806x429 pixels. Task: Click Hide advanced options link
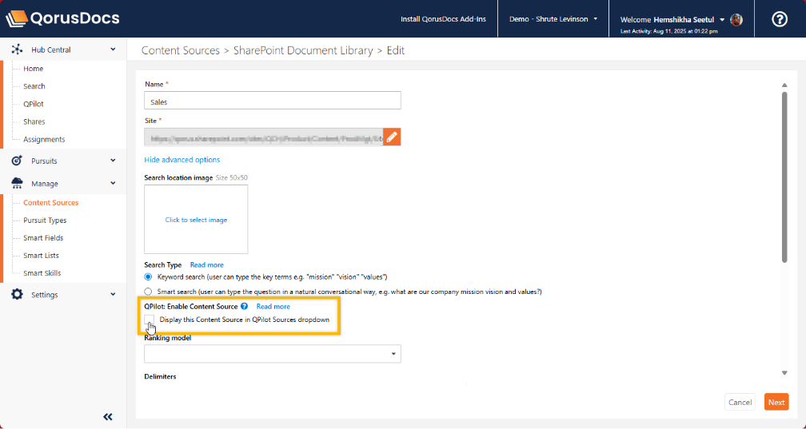coord(182,160)
